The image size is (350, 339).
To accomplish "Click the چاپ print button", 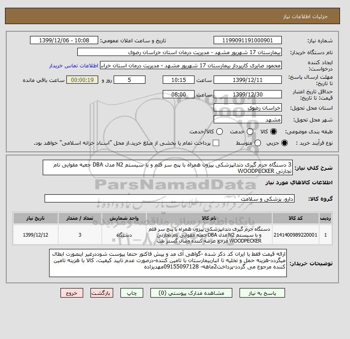I will click(x=132, y=293).
